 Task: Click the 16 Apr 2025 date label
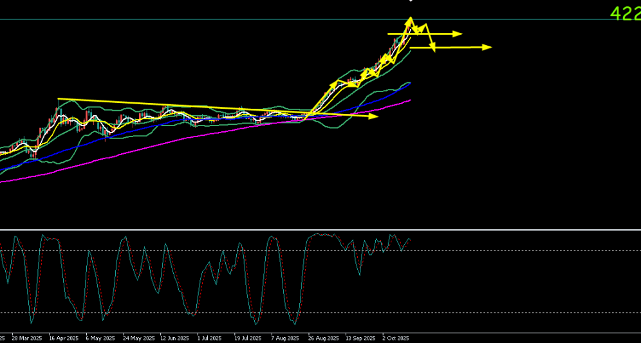(63, 337)
